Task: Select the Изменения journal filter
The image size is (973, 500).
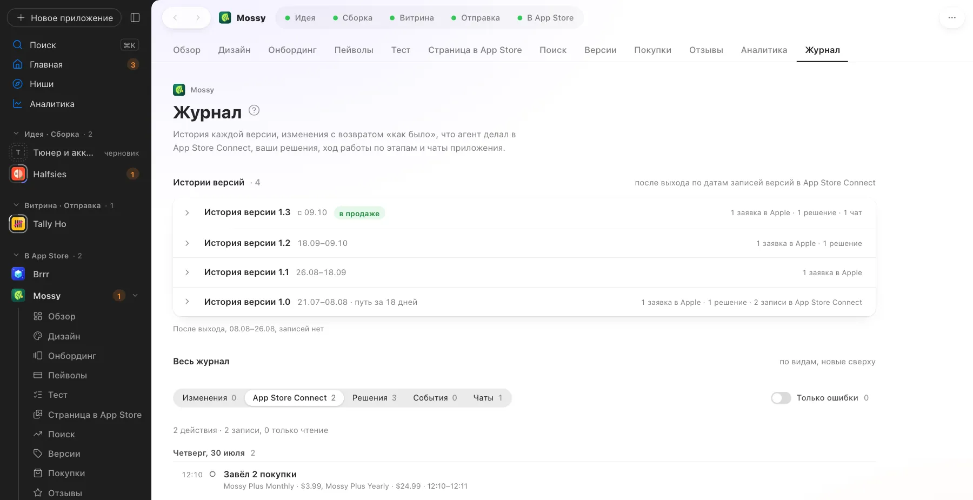Action: pos(209,398)
